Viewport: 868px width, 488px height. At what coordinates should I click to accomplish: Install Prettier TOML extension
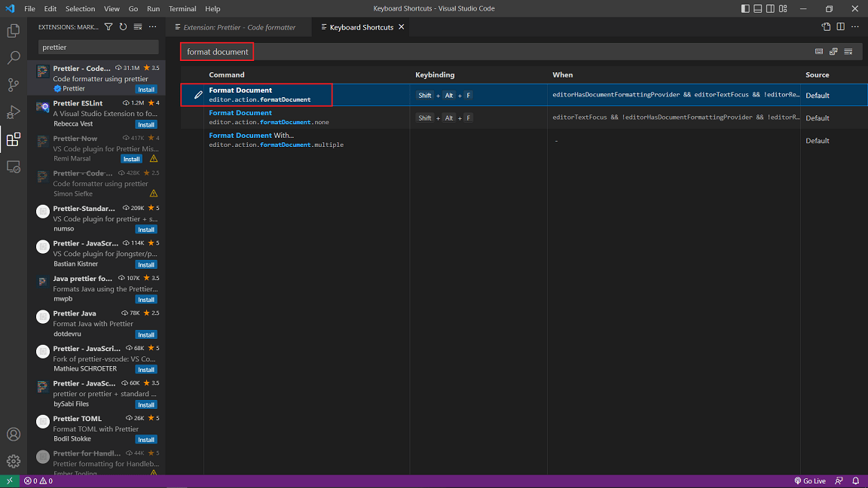pos(146,440)
